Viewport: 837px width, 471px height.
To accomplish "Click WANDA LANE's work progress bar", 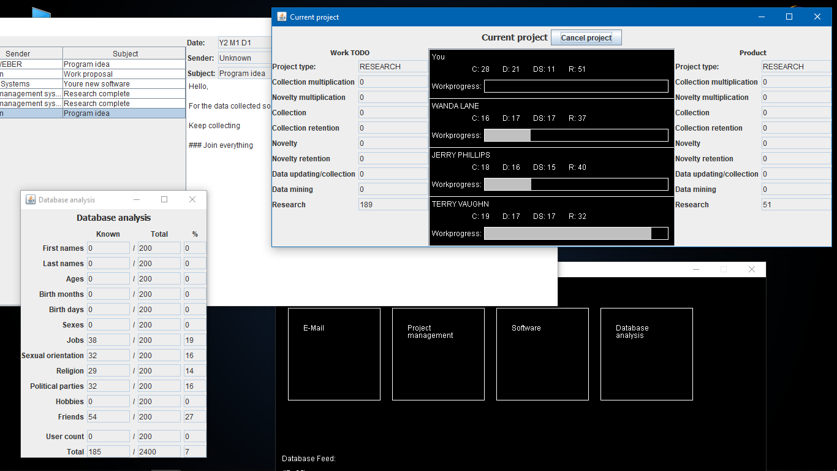I will coord(576,135).
